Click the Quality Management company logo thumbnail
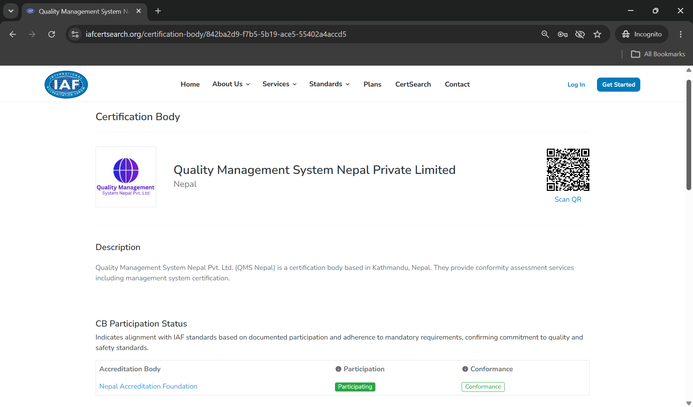The image size is (693, 407). (x=126, y=177)
